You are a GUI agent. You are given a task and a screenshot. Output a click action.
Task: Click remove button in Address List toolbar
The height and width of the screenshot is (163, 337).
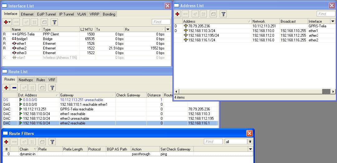[x=185, y=14]
